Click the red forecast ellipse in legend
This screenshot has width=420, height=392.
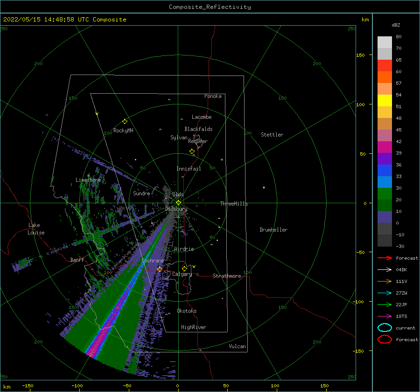coord(385,339)
